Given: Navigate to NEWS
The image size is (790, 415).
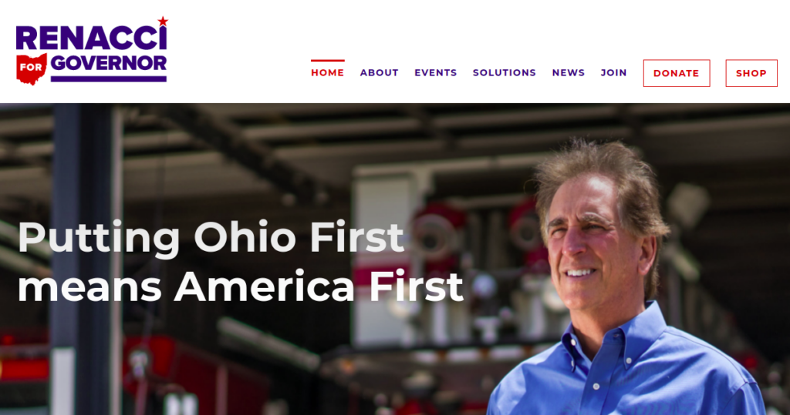Looking at the screenshot, I should click(x=569, y=73).
